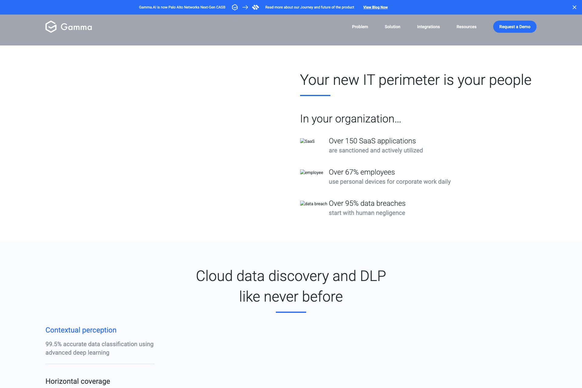Go to the Integrations nav link

428,27
